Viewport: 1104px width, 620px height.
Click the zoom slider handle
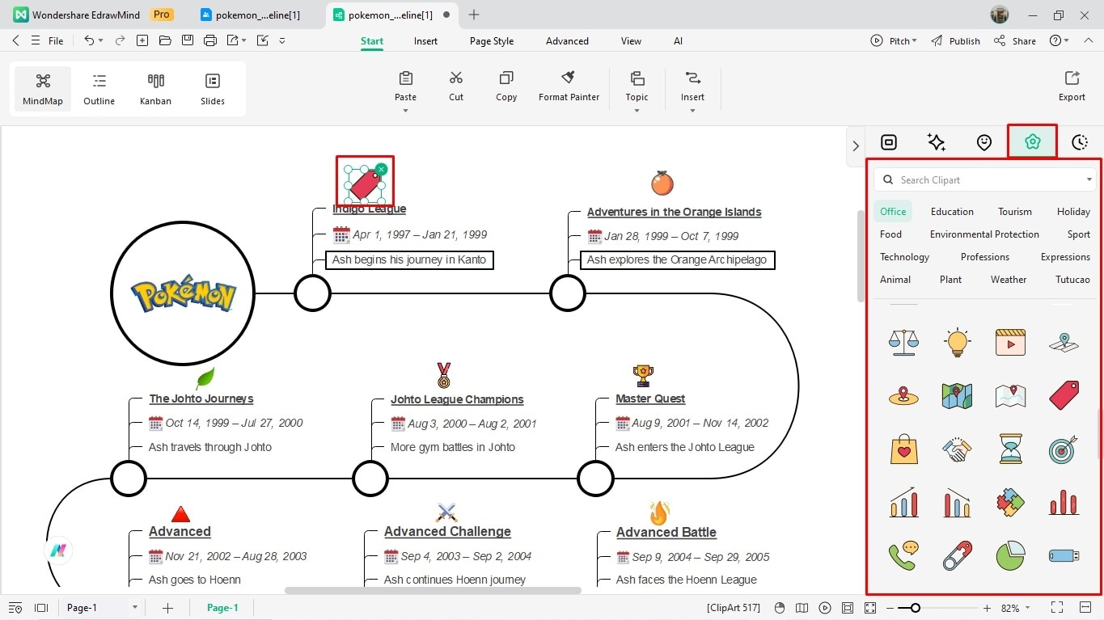(915, 608)
